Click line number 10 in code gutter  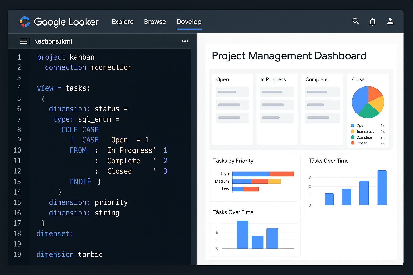(17, 150)
